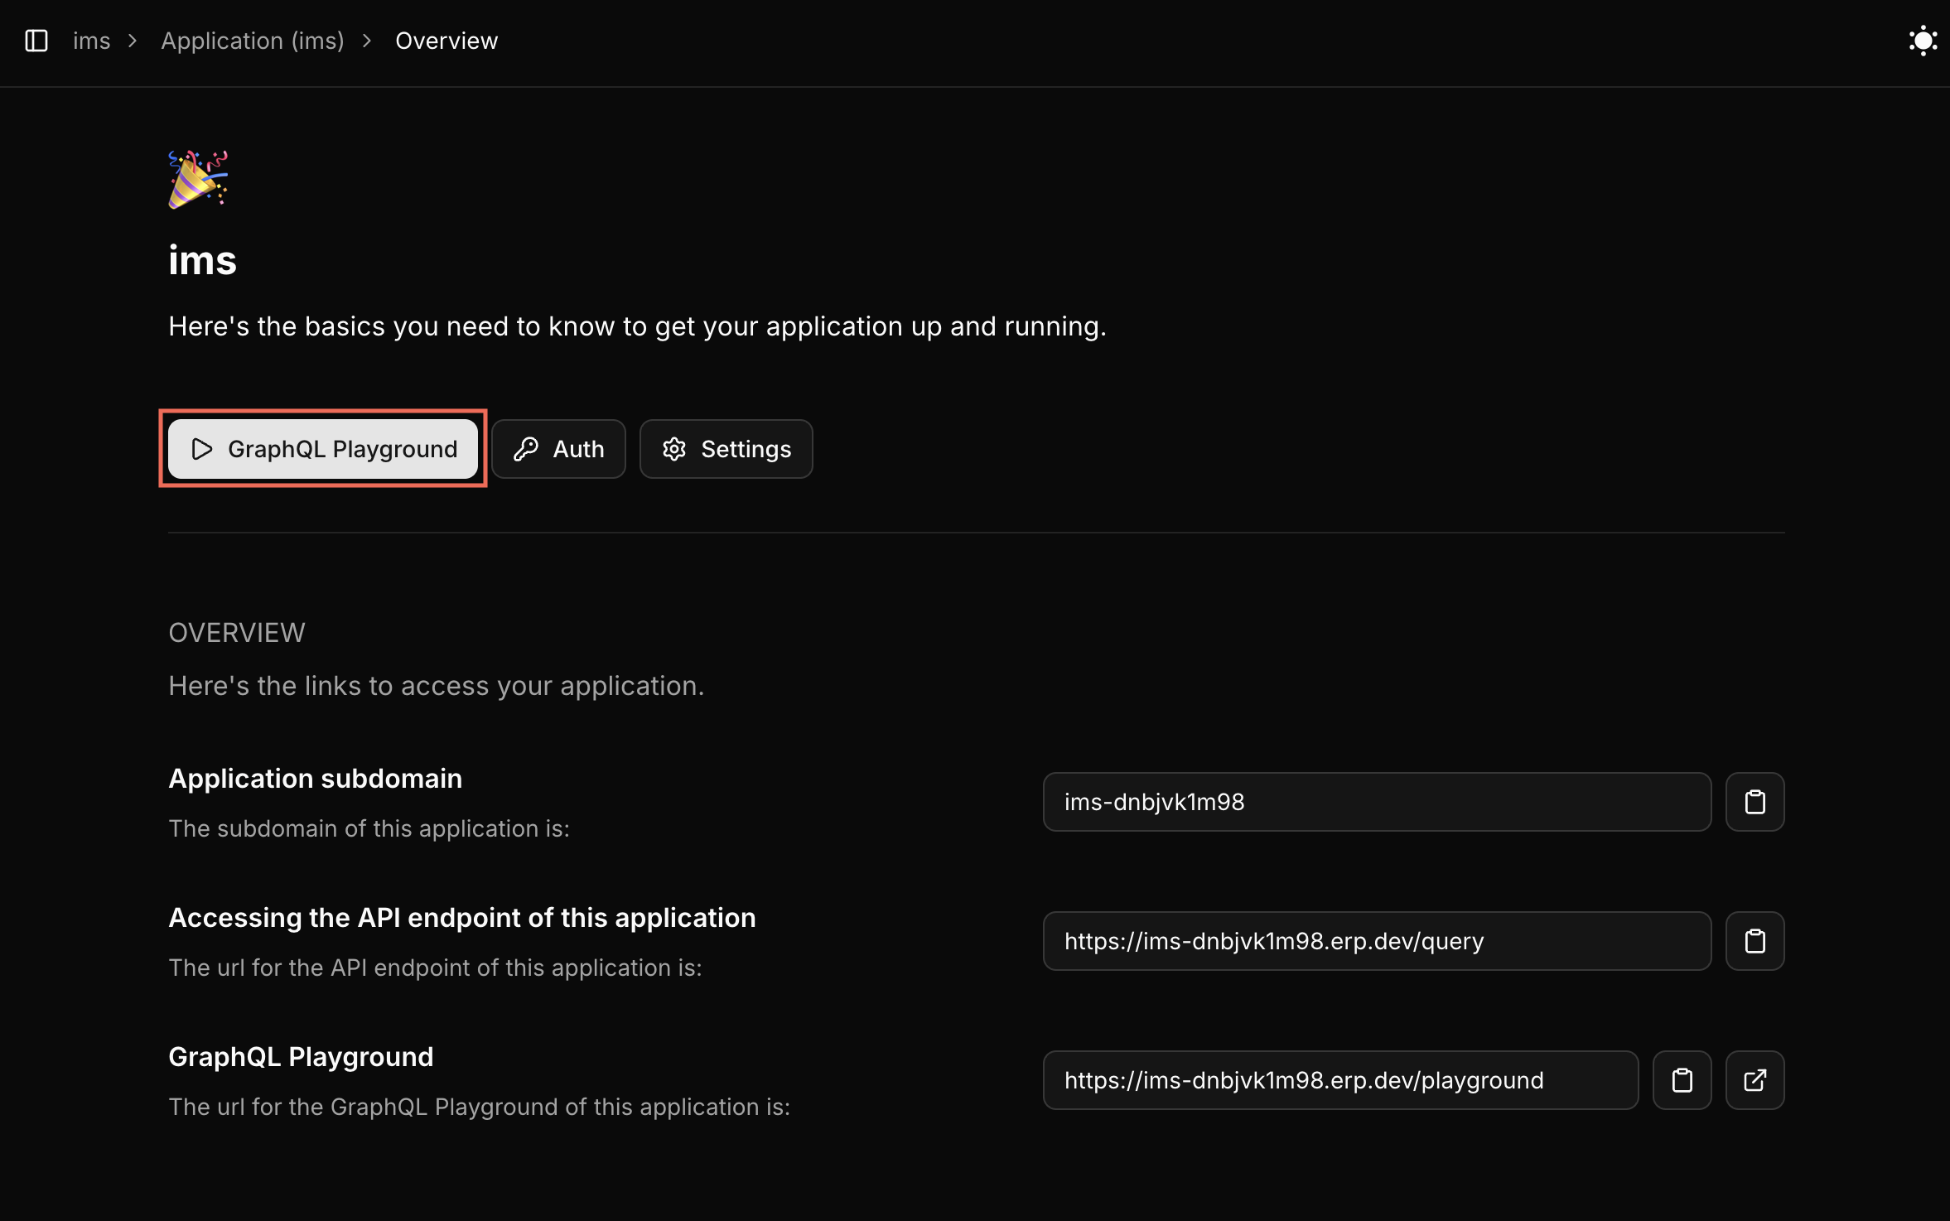Image resolution: width=1950 pixels, height=1221 pixels.
Task: Select the Overview breadcrumb item
Action: pyautogui.click(x=446, y=41)
